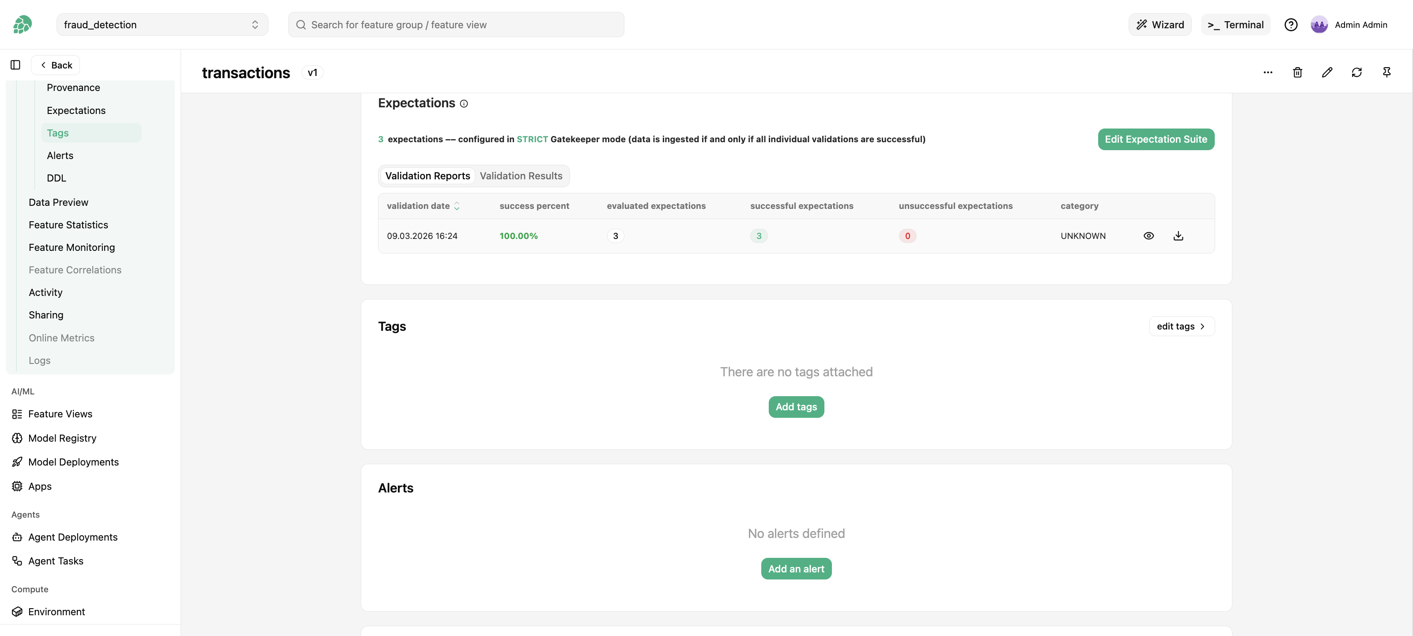Open Feature Correlations section
The image size is (1413, 636).
point(75,270)
